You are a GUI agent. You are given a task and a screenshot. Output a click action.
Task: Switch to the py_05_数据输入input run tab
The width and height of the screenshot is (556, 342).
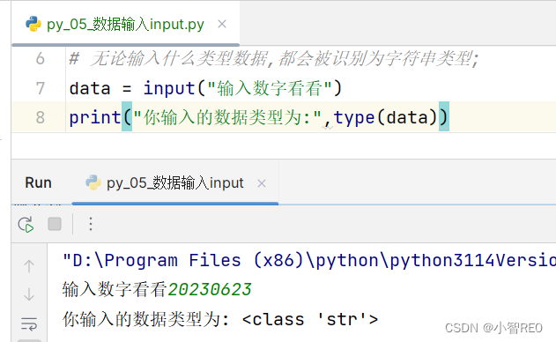tap(175, 183)
